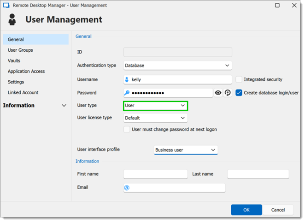305x222 pixels.
Task: Maximize the User Management window
Action: [277, 5]
